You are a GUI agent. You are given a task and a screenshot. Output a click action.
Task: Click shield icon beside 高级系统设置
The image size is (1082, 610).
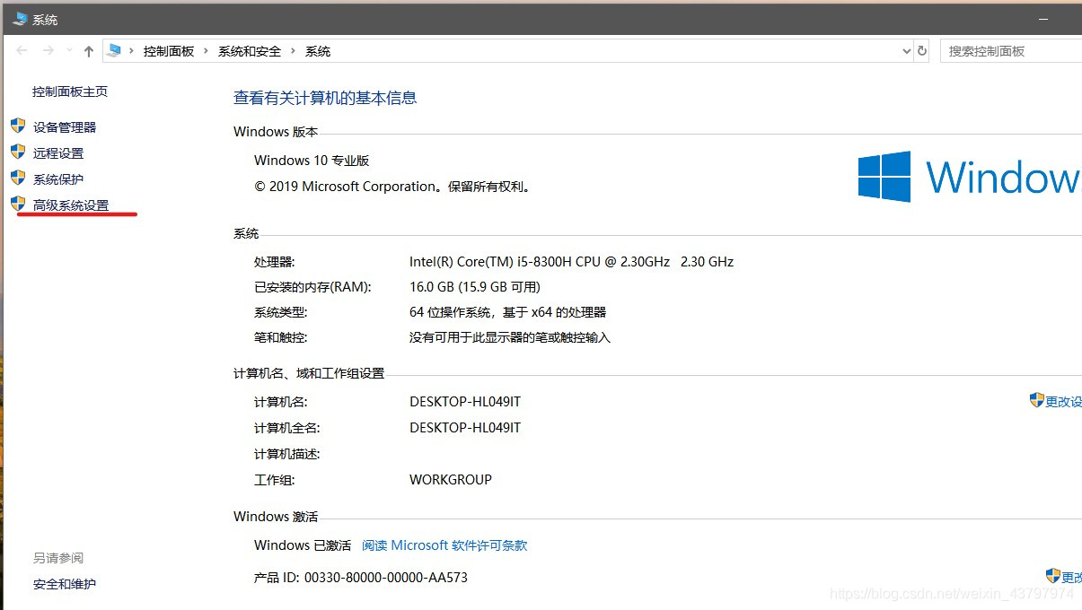[18, 204]
